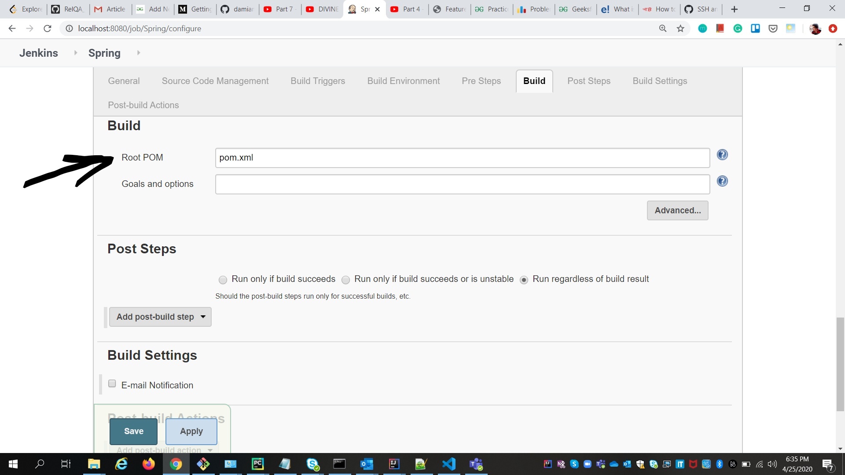Screen dimensions: 845x475
Task: Expand the breadcrumb arrow after Spring
Action: tap(139, 53)
